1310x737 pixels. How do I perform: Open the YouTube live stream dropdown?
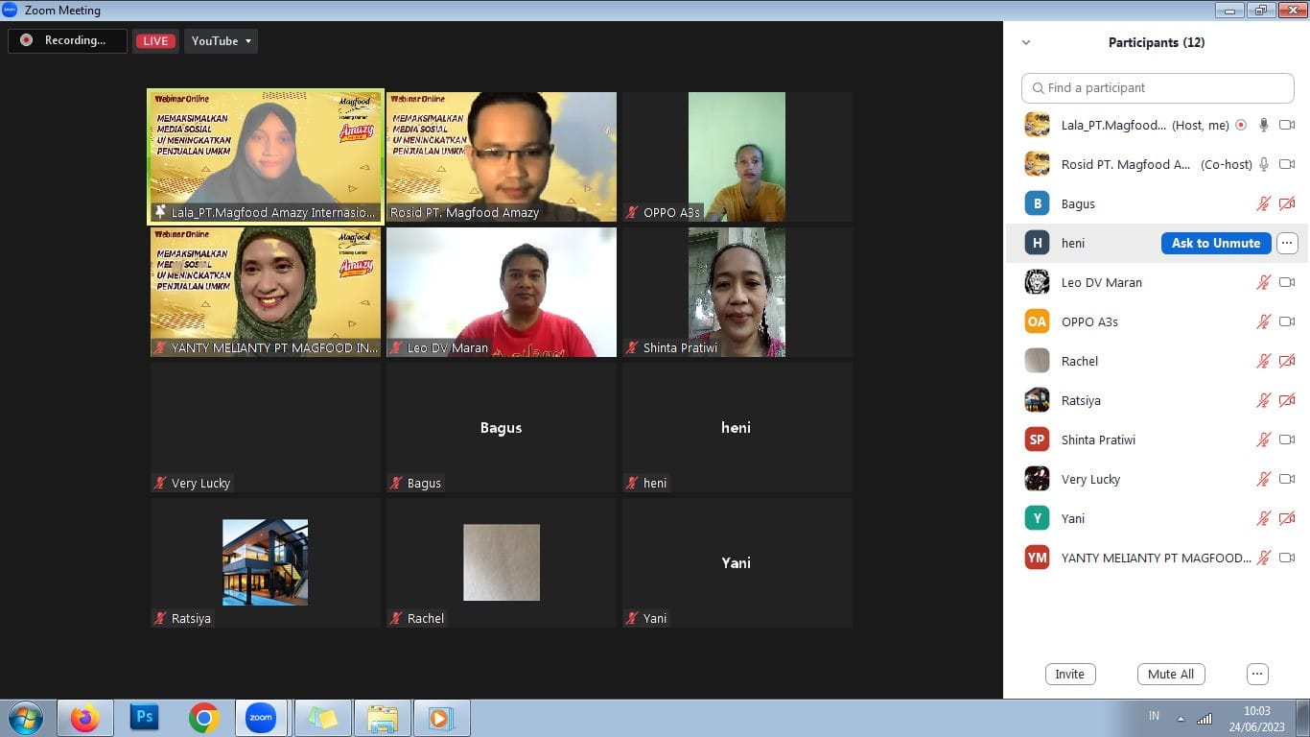click(x=222, y=40)
